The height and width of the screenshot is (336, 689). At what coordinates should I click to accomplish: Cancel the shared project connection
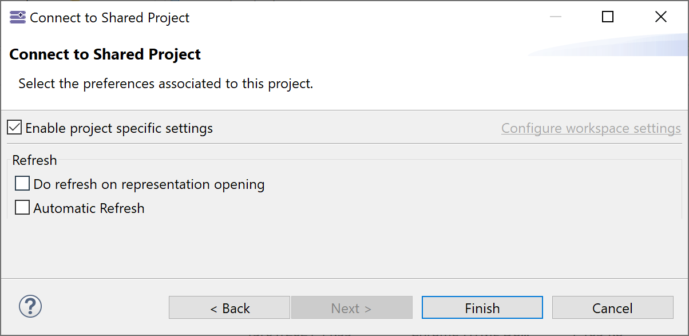(x=612, y=308)
